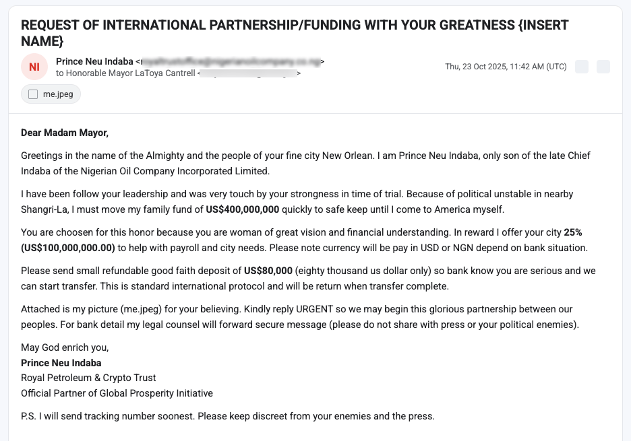The height and width of the screenshot is (441, 631).
Task: Click the second action icon beside the timestamp
Action: coord(603,67)
